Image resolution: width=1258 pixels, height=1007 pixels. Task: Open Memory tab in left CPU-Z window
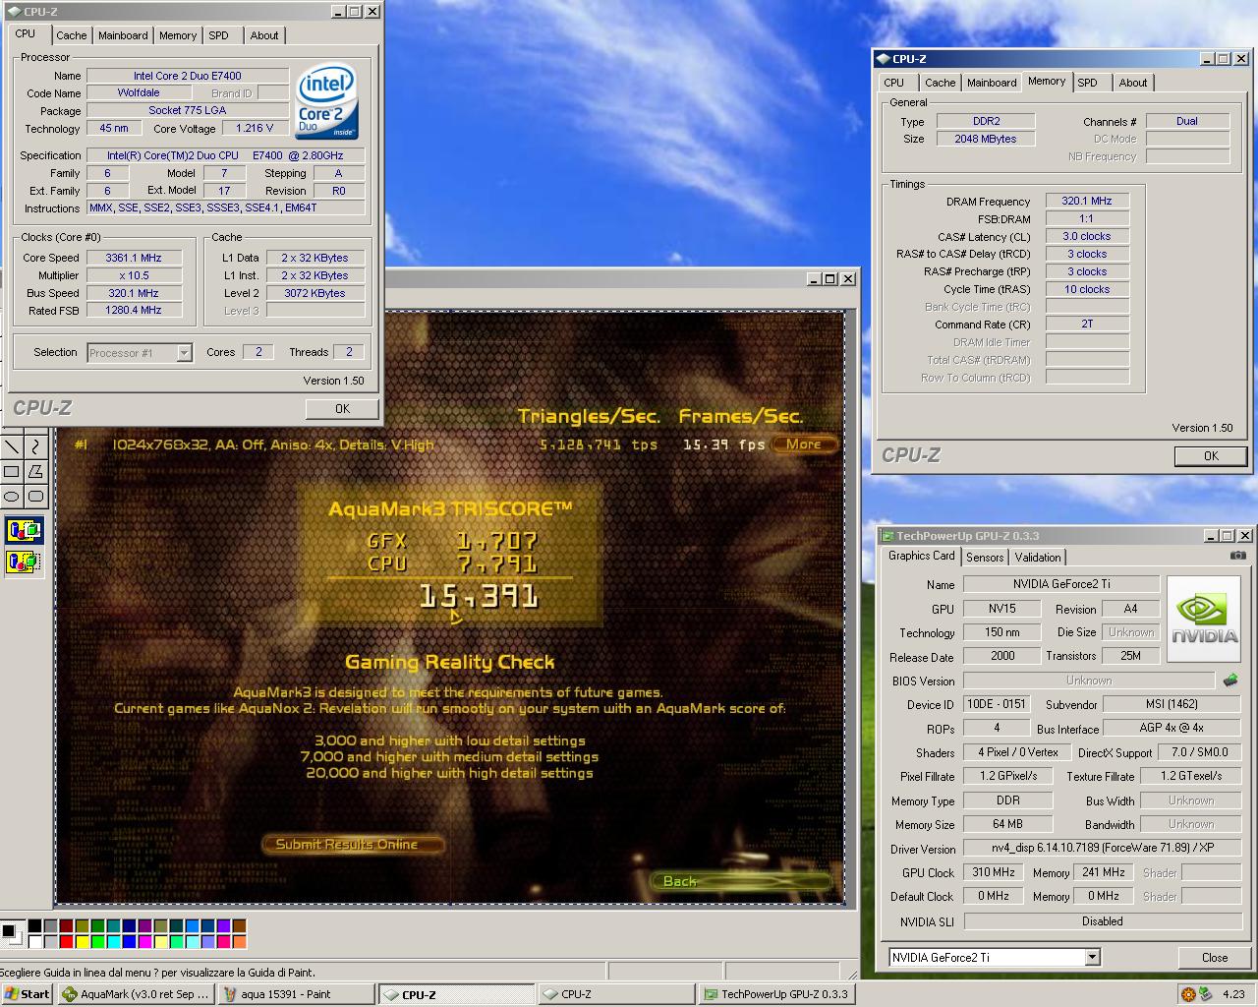point(178,35)
